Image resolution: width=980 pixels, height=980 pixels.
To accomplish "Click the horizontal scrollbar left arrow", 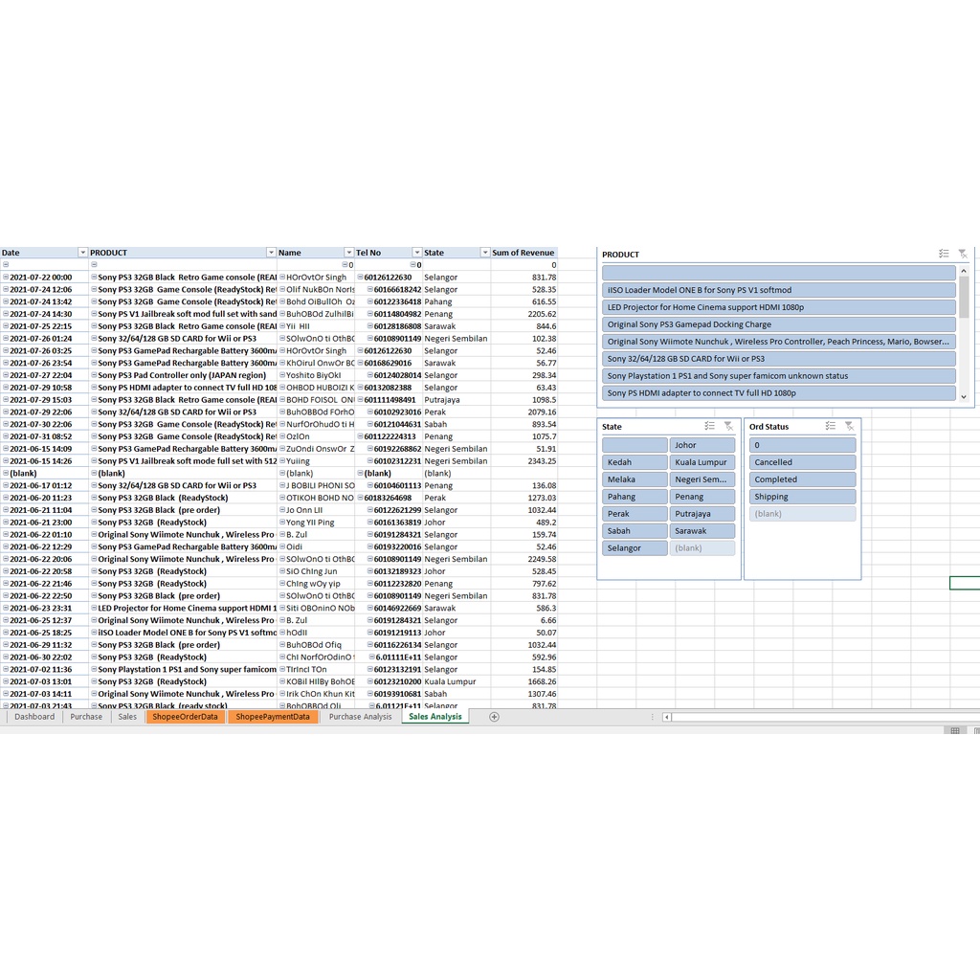I will [x=667, y=717].
